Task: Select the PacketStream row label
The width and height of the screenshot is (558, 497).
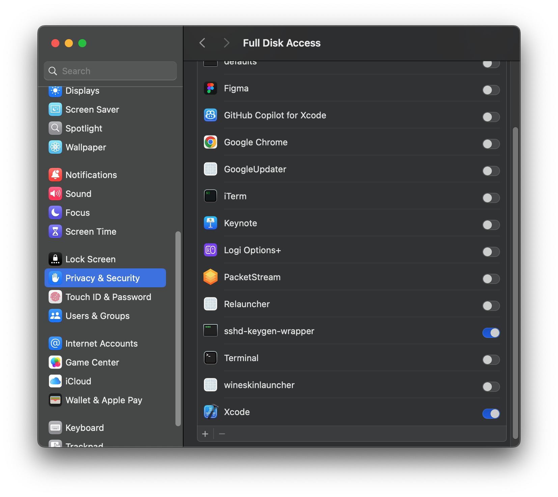Action: [252, 277]
